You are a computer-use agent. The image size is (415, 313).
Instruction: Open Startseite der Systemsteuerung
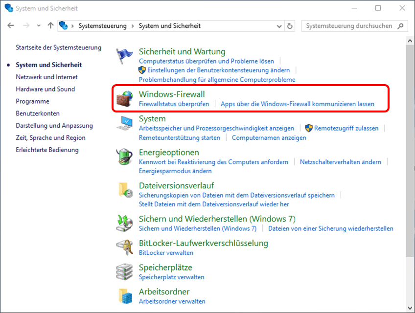[x=59, y=47]
